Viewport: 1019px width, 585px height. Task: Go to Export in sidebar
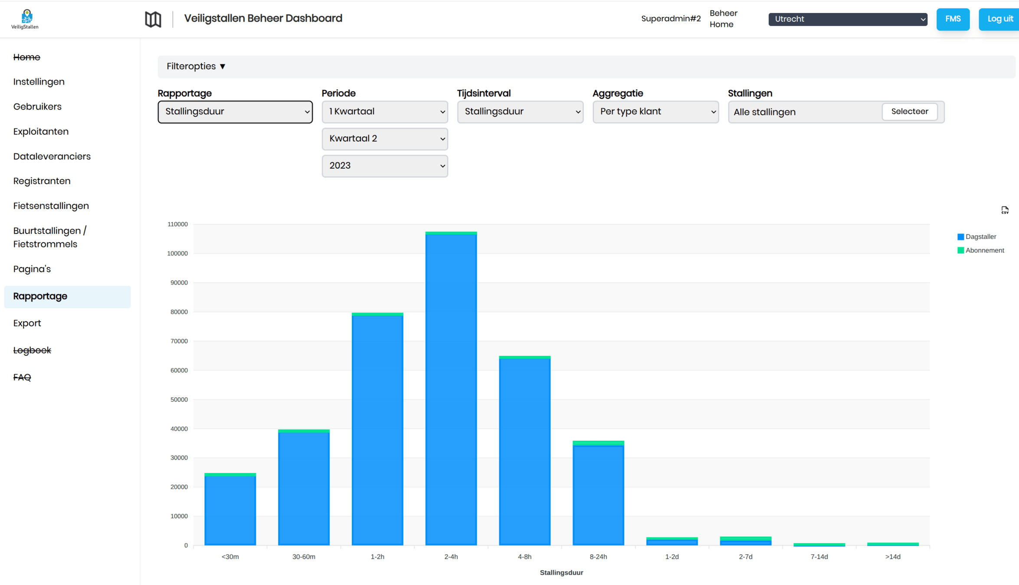[x=27, y=323]
